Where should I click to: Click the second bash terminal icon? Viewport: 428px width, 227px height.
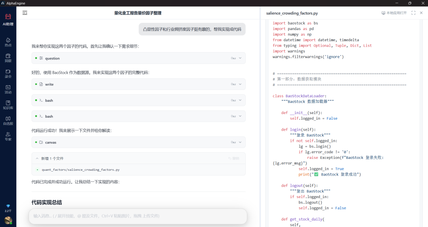[41, 116]
